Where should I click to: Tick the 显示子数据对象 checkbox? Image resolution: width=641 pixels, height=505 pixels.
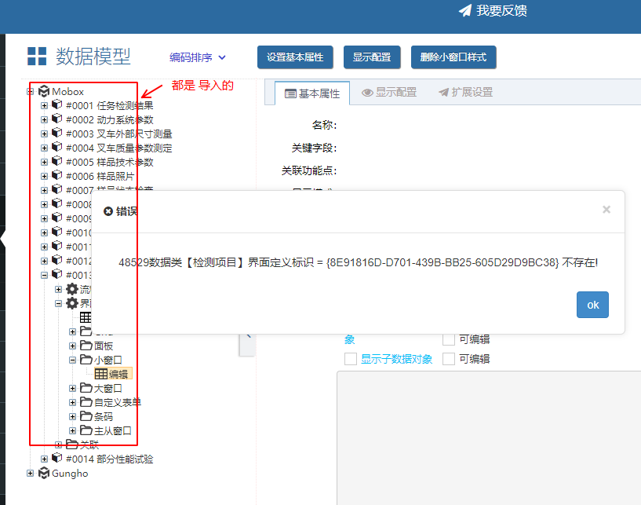[351, 359]
